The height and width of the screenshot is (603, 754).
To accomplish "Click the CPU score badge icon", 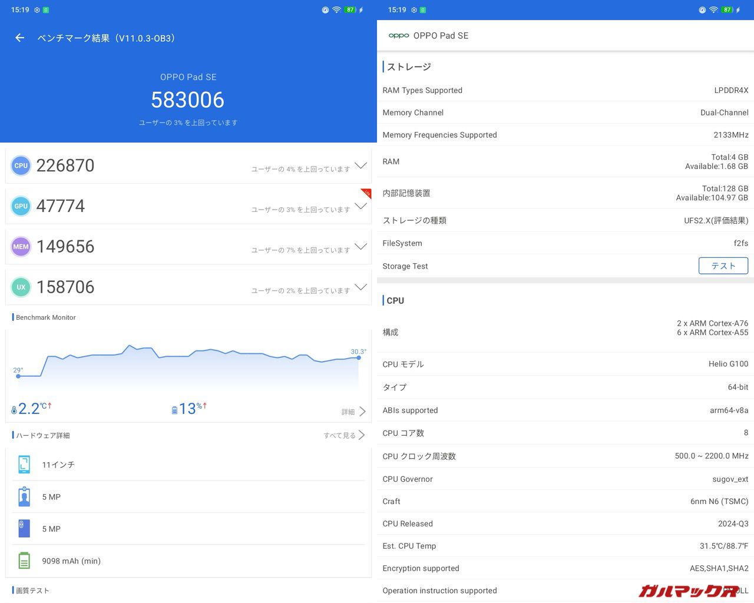I will point(21,165).
